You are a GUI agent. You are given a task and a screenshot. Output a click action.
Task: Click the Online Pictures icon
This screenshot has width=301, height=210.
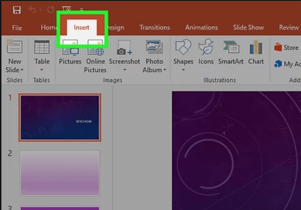click(x=95, y=48)
